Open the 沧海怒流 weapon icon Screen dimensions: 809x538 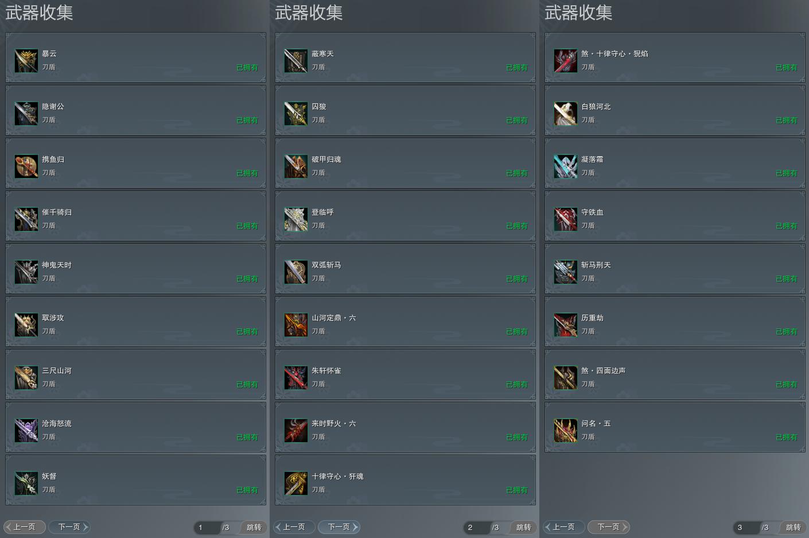coord(26,431)
